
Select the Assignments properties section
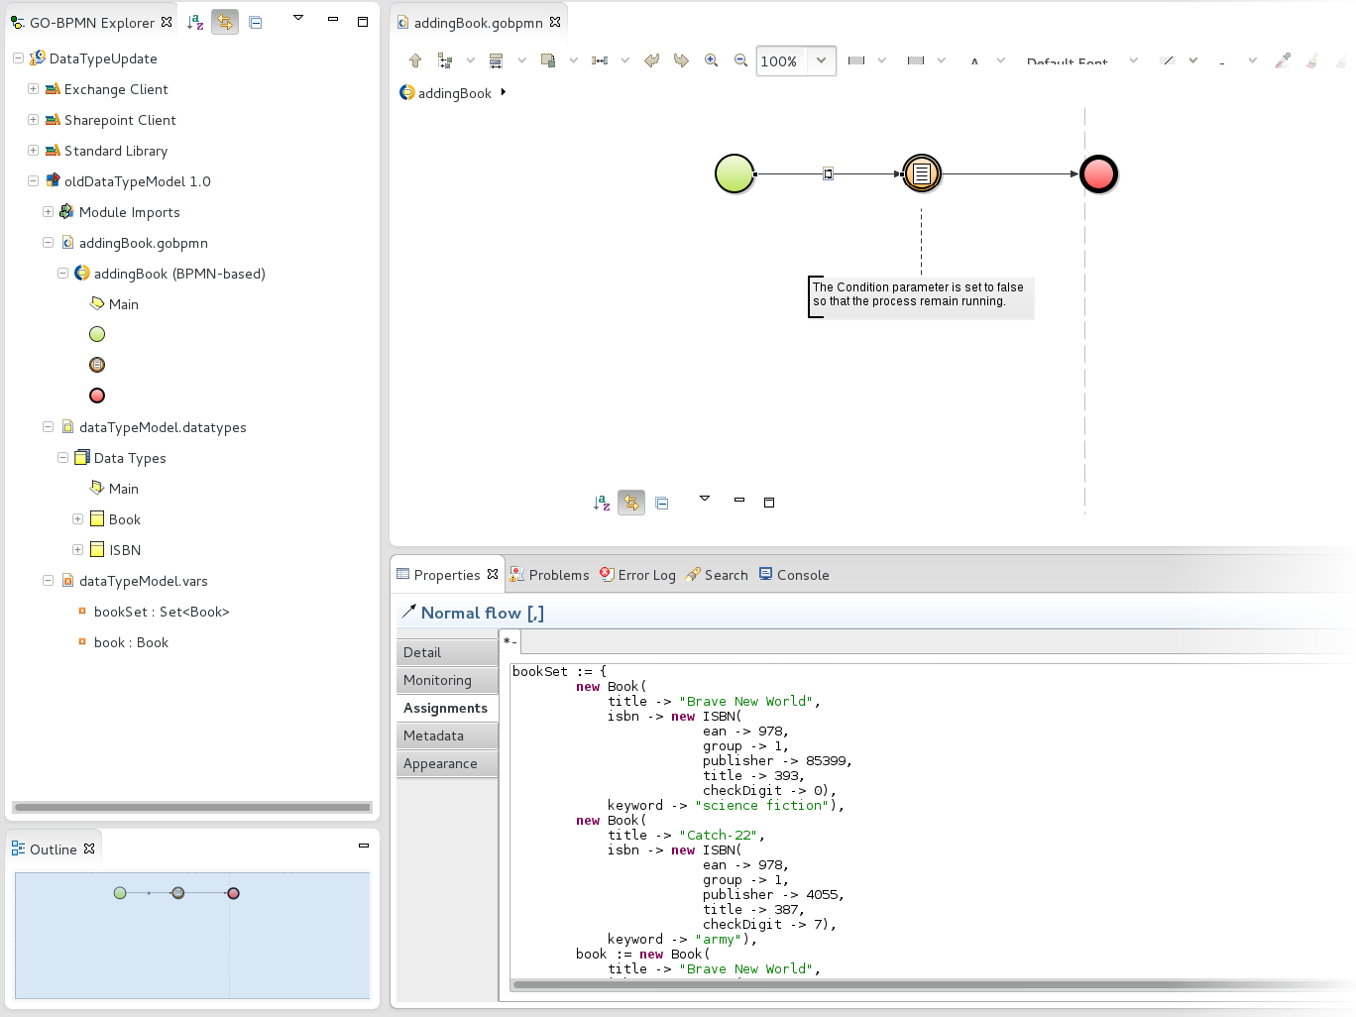tap(447, 708)
